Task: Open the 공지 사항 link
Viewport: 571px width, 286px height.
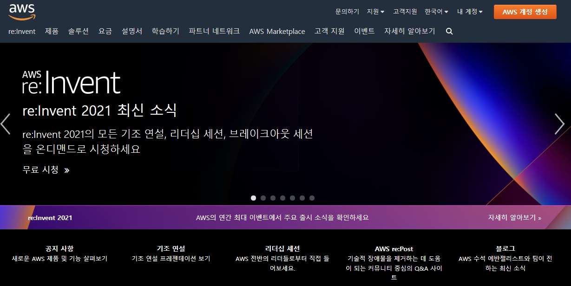Action: [59, 248]
